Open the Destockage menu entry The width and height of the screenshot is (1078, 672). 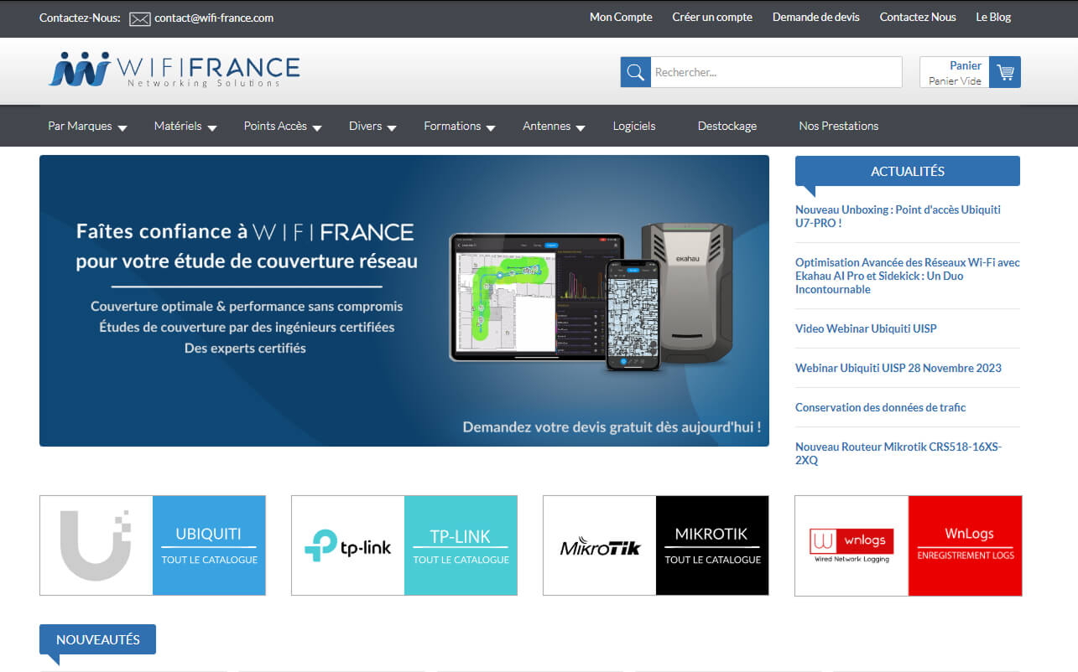click(726, 126)
